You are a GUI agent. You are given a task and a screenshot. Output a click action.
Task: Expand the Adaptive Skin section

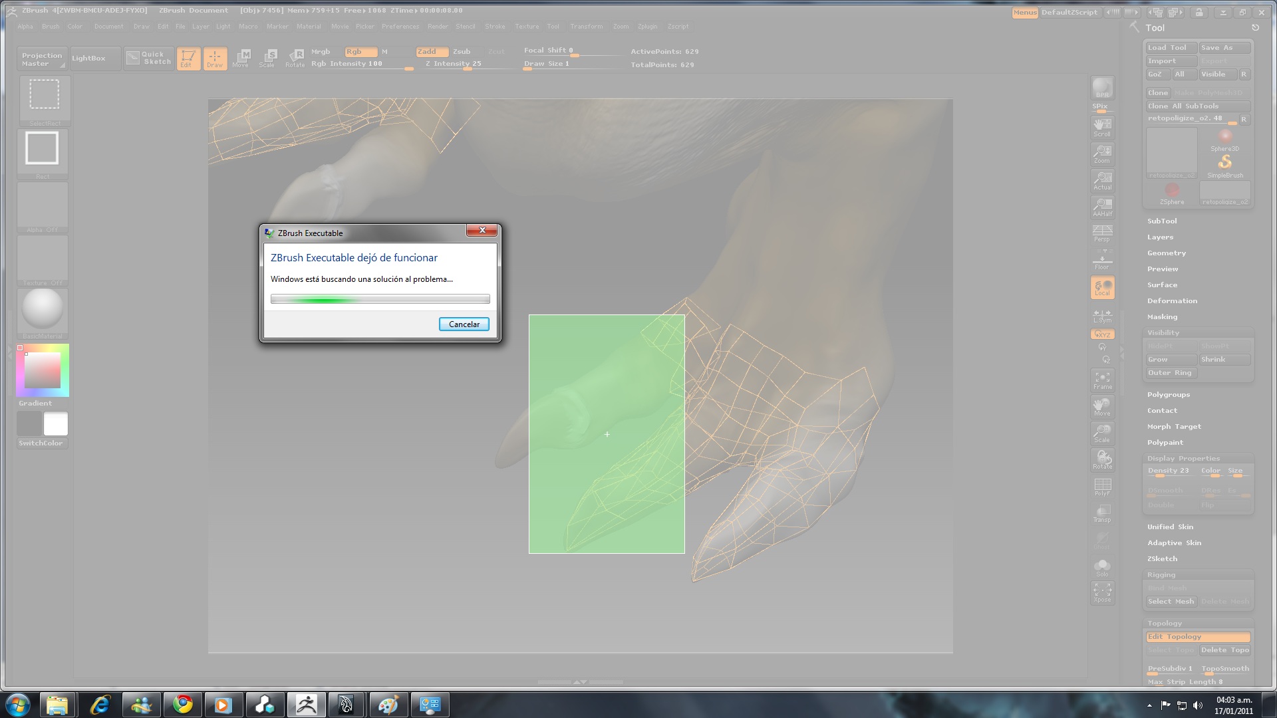[x=1174, y=543]
